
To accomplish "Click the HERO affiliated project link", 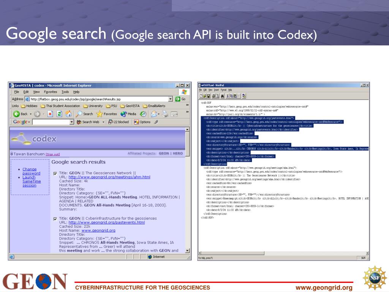I will tap(178, 154).
